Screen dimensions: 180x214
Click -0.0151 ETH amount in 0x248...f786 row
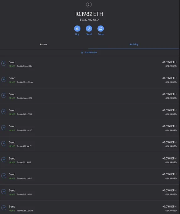[169, 110]
